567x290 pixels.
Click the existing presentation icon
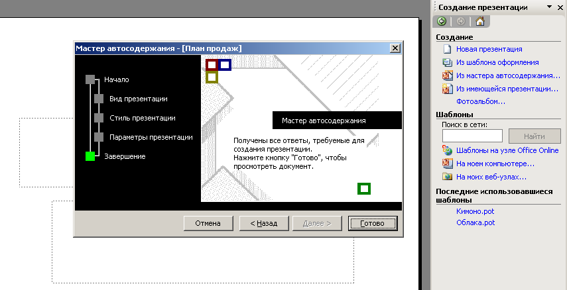(448, 89)
